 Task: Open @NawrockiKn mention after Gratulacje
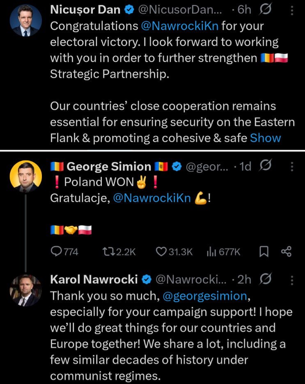[x=151, y=198]
